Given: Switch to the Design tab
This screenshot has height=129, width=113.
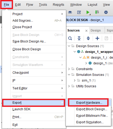Looking at the screenshot, I should point(96,30).
